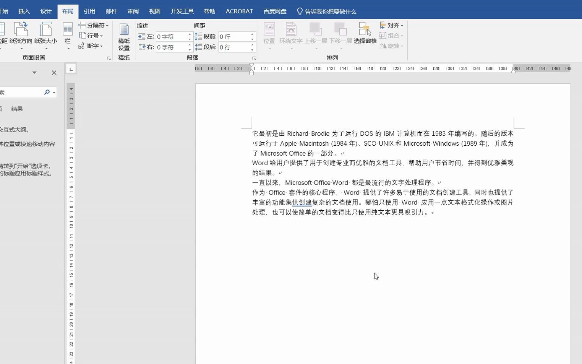Open the 栏 columns menu

pos(68,36)
